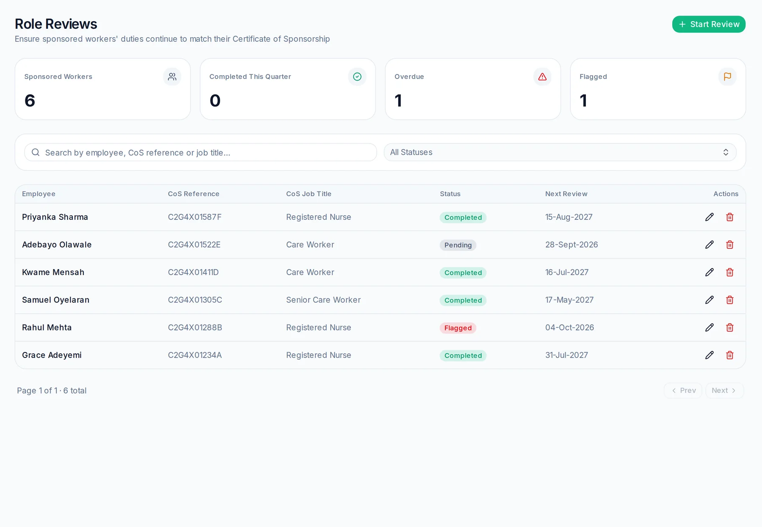Image resolution: width=762 pixels, height=527 pixels.
Task: Click the Actions column header
Action: click(726, 194)
